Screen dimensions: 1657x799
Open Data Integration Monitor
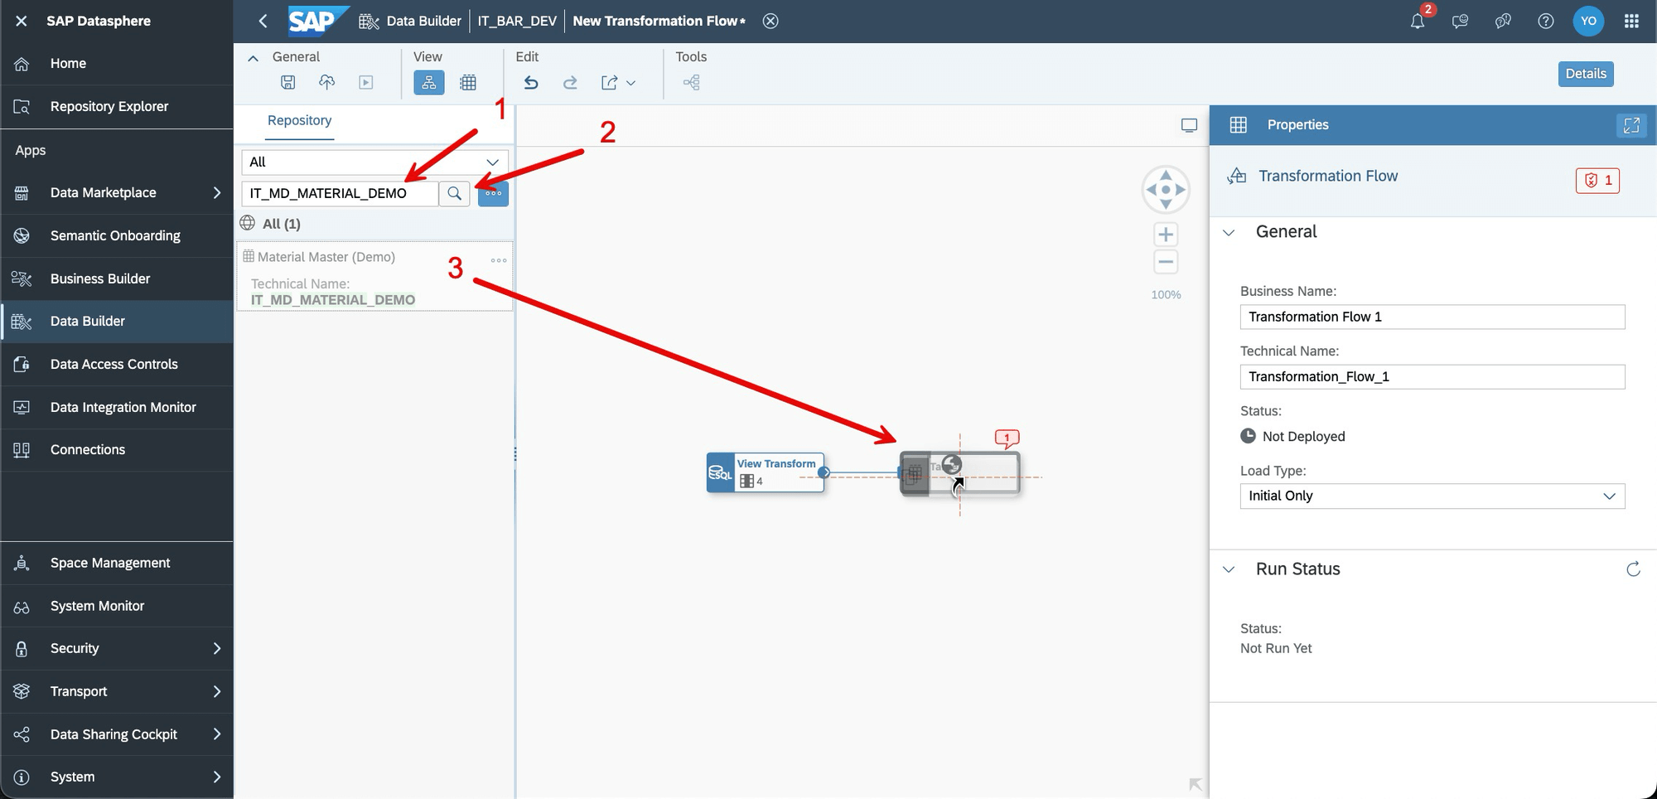(x=117, y=407)
